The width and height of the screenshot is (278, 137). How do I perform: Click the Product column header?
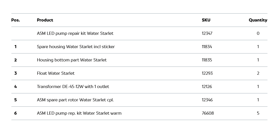(x=45, y=20)
